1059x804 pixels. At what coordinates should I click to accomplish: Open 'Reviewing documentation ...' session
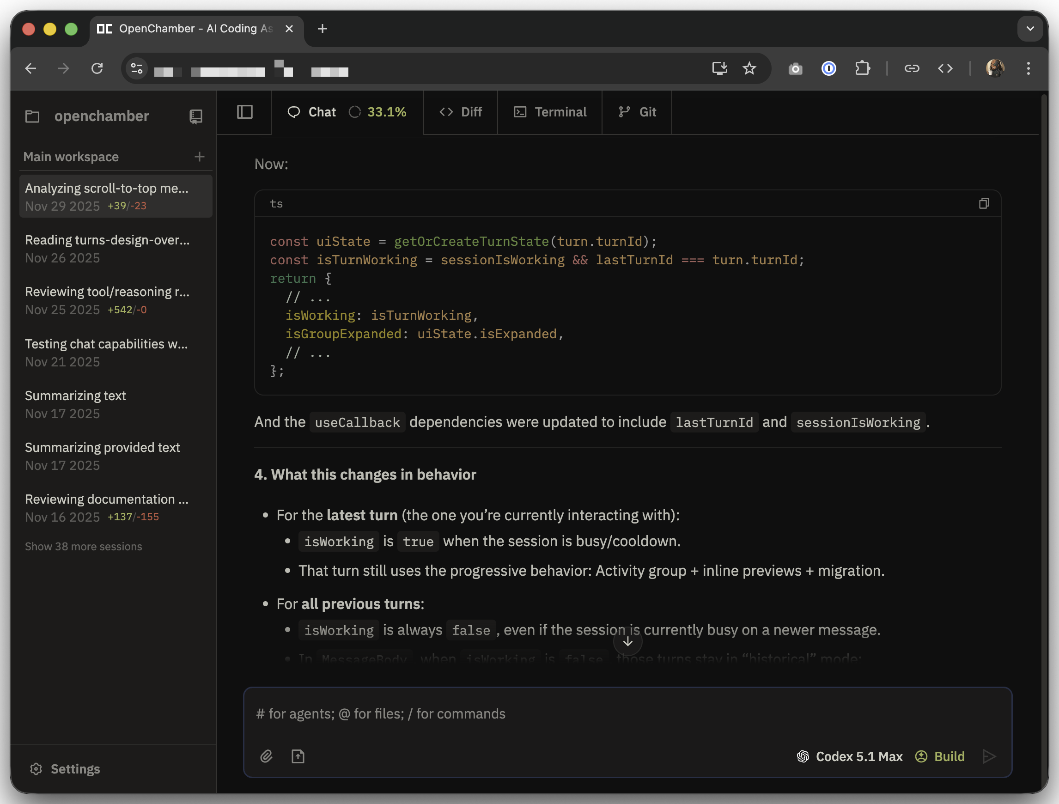click(116, 508)
